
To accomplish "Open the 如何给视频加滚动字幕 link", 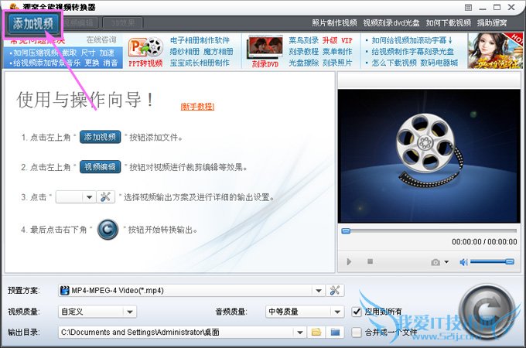I will [412, 40].
